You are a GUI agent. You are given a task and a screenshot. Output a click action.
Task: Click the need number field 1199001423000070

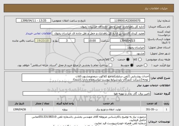pyautogui.click(x=127, y=20)
